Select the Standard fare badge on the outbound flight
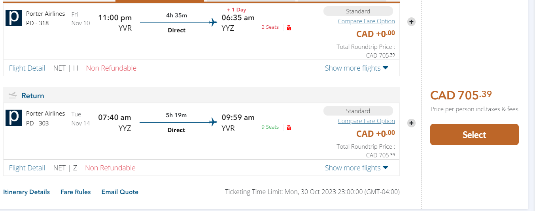The height and width of the screenshot is (211, 535). coord(358,11)
